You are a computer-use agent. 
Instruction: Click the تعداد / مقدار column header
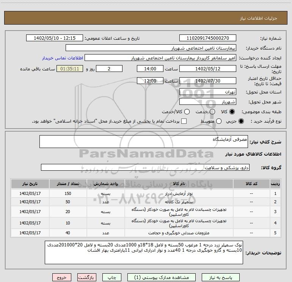(x=68, y=184)
